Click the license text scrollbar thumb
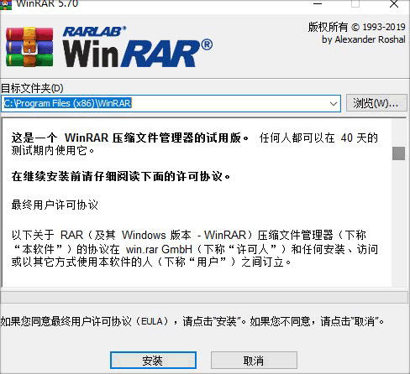The height and width of the screenshot is (374, 410). point(398,153)
